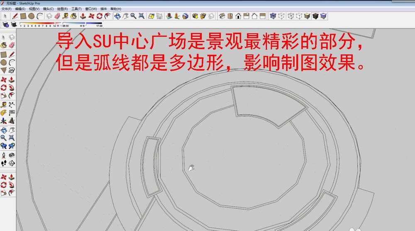Select the Position Camera tool
Screen dimensions: 415x231
(4, 155)
